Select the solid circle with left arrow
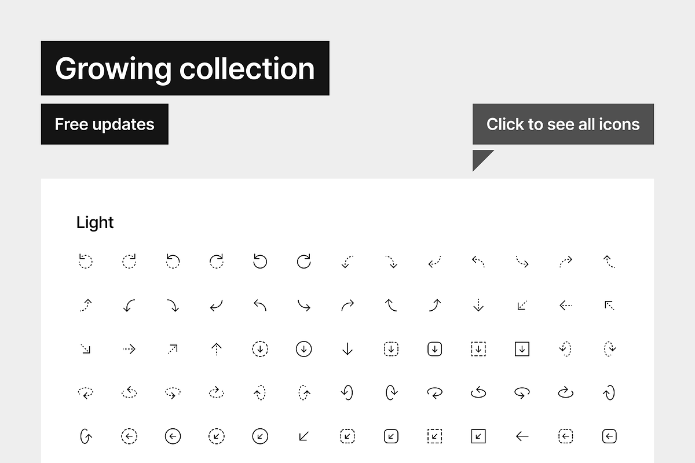Screen dimensions: 695x463 173,436
